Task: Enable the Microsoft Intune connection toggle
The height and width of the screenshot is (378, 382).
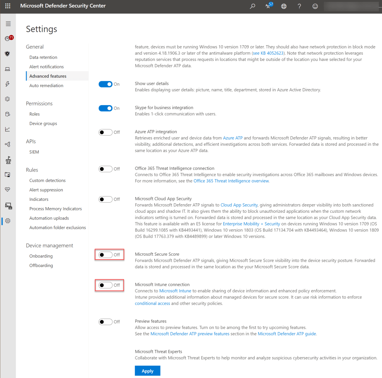Action: 106,285
